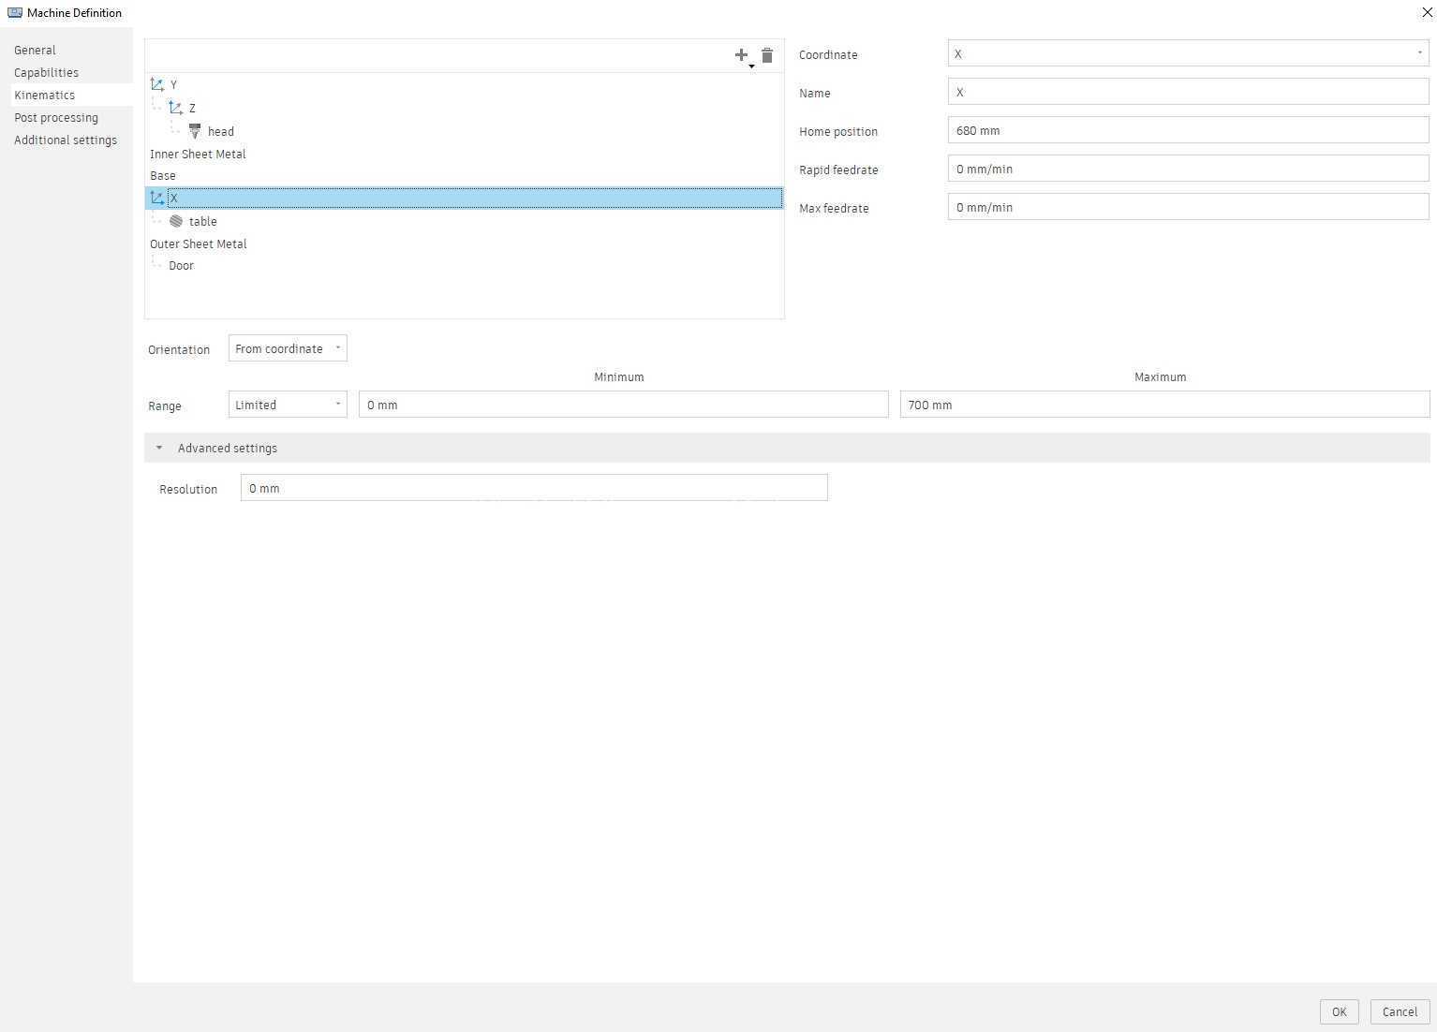The width and height of the screenshot is (1437, 1032).
Task: Confirm with the OK button
Action: tap(1339, 1011)
